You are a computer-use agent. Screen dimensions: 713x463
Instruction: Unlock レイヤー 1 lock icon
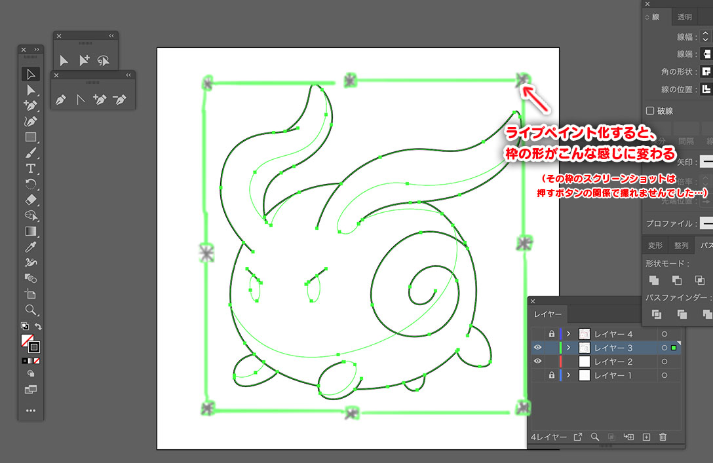click(x=552, y=375)
